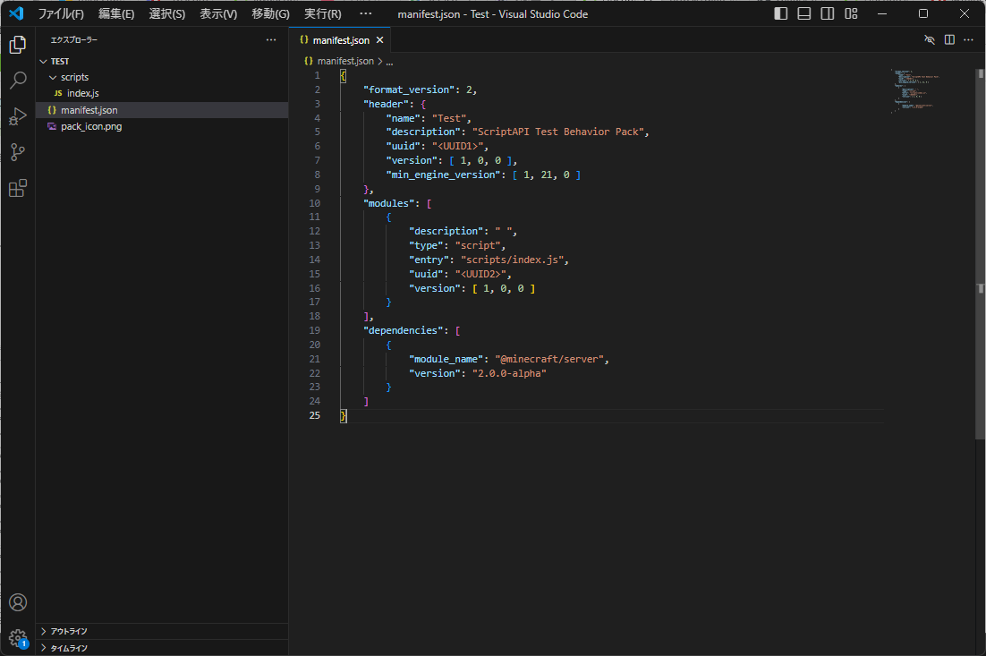This screenshot has height=656, width=986.
Task: Open the Accounts icon at bottom left
Action: point(17,602)
